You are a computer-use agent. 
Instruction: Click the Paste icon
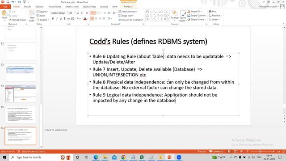[x=4, y=13]
